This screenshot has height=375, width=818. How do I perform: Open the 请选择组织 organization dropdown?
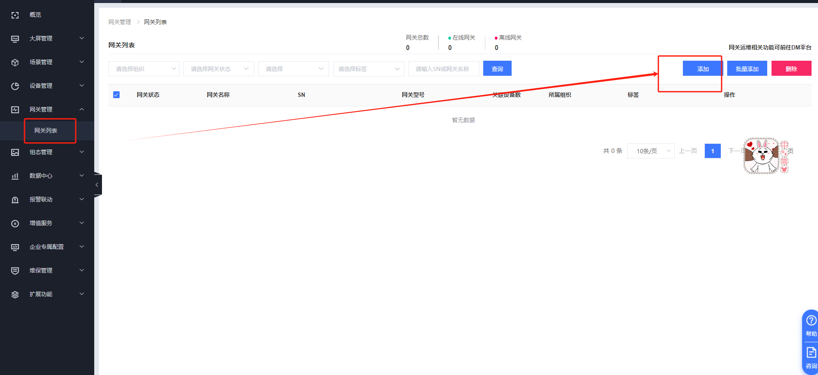click(144, 69)
